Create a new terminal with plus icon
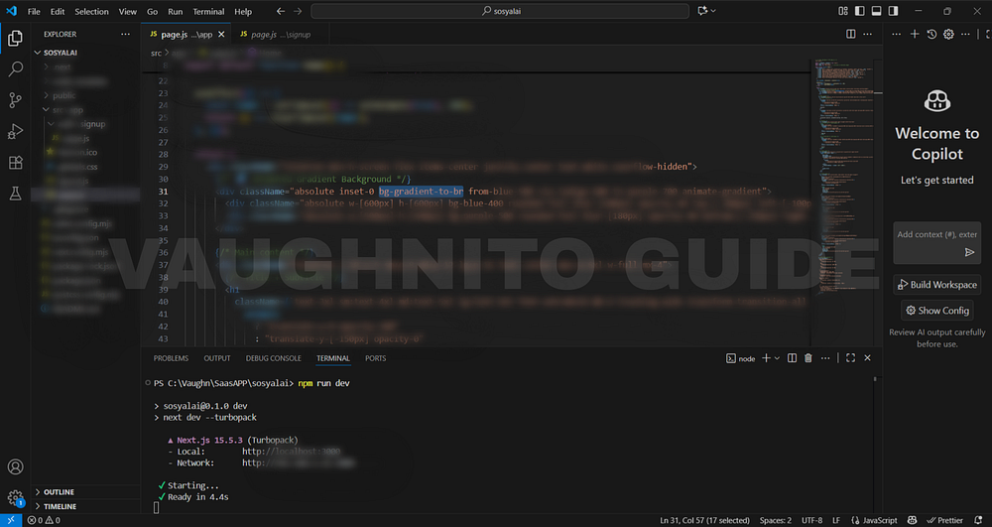 766,358
